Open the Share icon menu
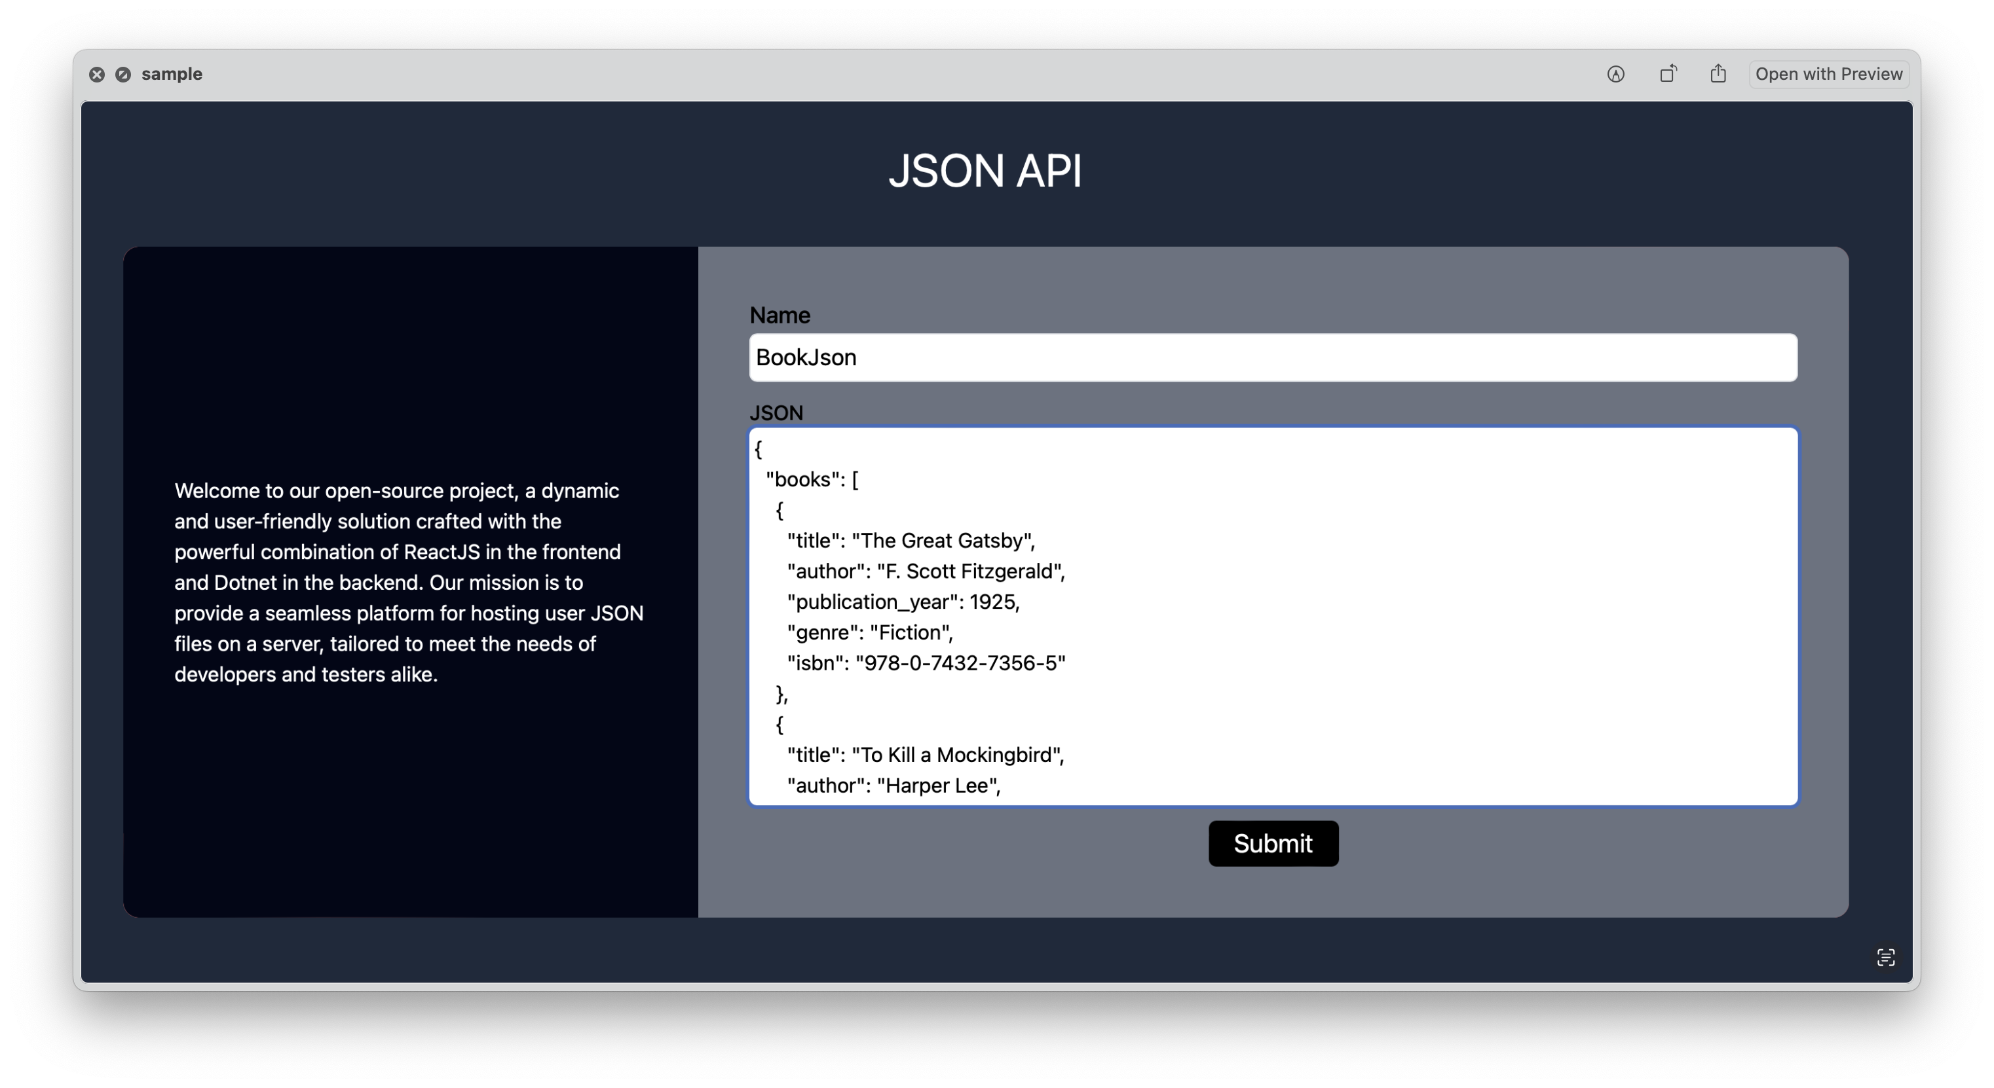1994x1088 pixels. pos(1718,74)
